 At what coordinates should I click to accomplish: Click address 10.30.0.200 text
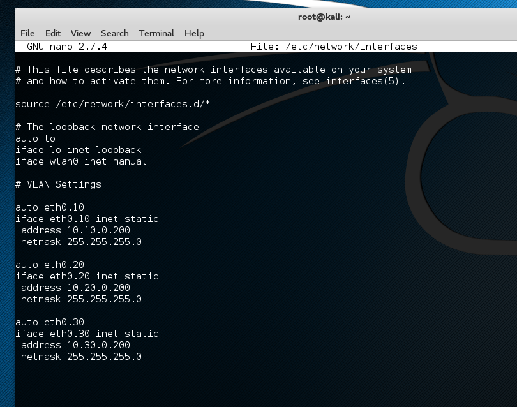[x=75, y=345]
